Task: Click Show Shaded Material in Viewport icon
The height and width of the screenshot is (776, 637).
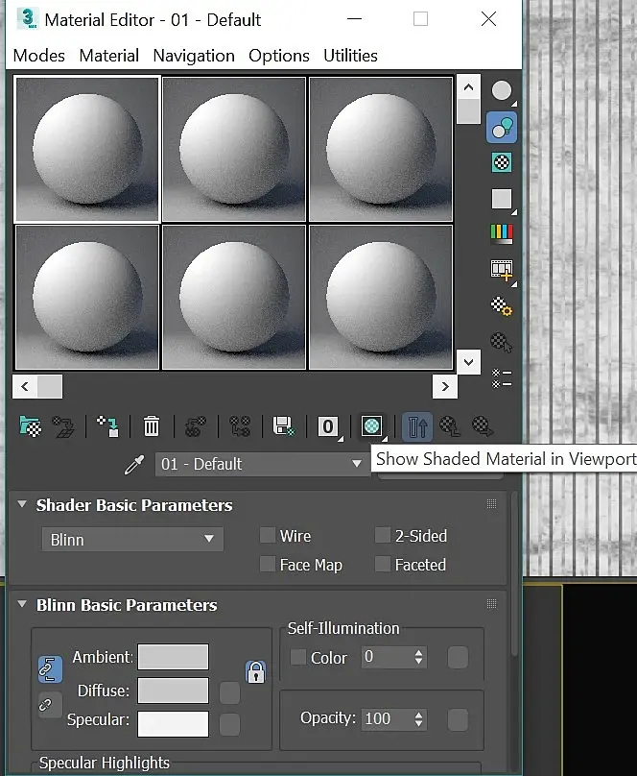Action: [x=371, y=426]
